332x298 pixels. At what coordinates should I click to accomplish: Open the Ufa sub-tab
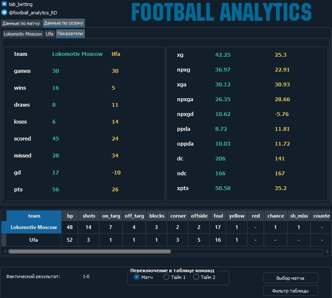[50, 34]
